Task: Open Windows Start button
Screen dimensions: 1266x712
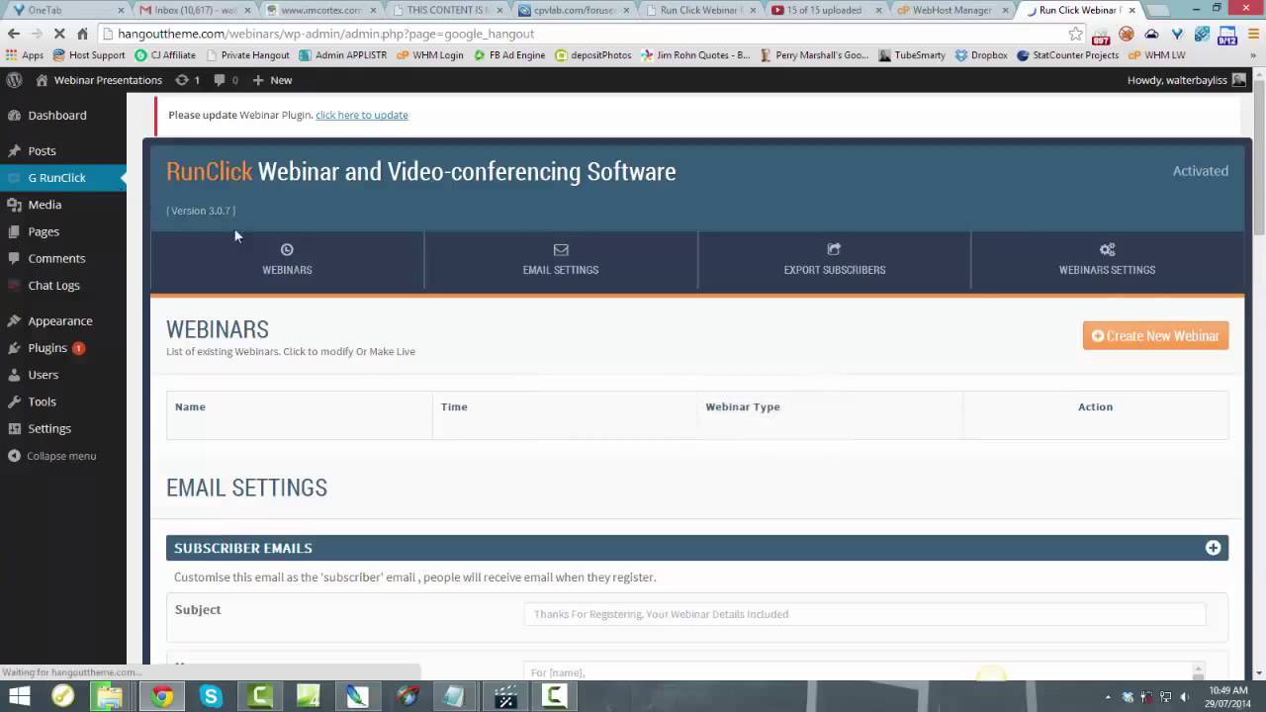Action: tap(19, 696)
